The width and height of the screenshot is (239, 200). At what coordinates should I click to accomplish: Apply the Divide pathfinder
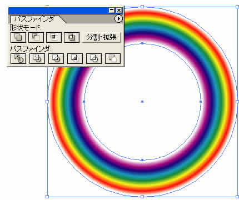[x=18, y=58]
